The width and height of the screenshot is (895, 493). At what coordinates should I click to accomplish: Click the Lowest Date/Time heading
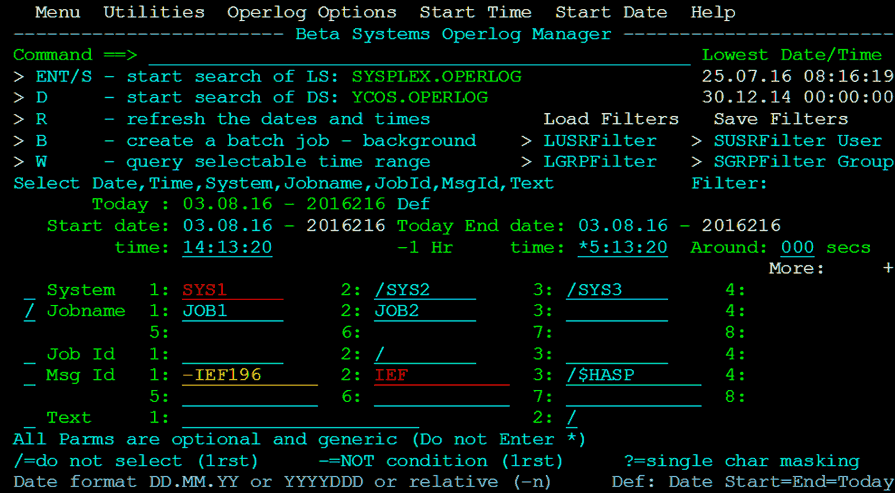tap(791, 55)
